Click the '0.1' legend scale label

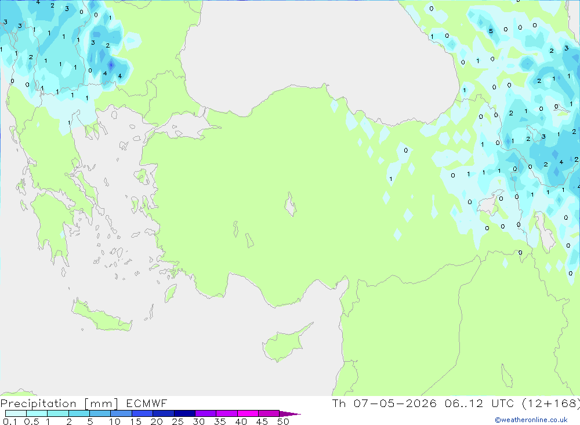pyautogui.click(x=10, y=422)
